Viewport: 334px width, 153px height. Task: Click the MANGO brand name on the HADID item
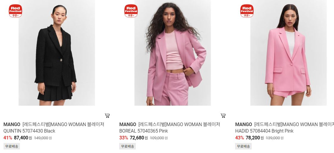tap(243, 124)
